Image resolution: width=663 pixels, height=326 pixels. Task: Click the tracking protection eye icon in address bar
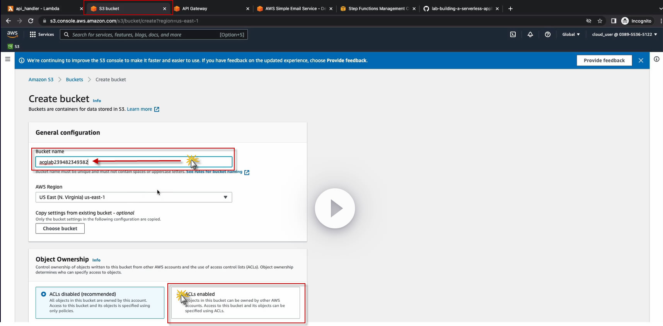click(x=589, y=21)
